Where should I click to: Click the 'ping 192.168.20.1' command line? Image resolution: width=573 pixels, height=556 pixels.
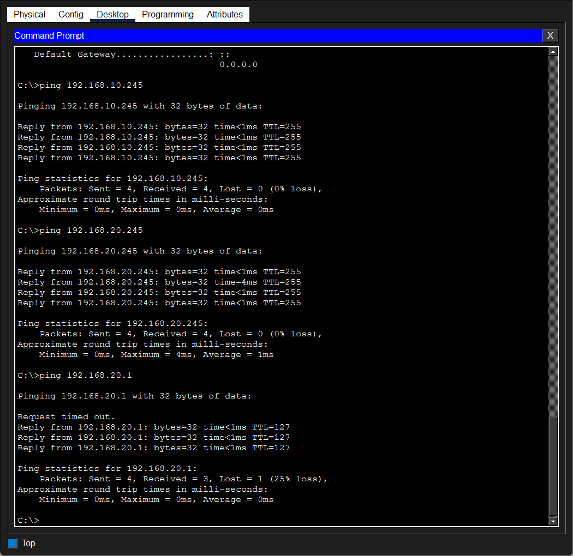click(x=75, y=375)
